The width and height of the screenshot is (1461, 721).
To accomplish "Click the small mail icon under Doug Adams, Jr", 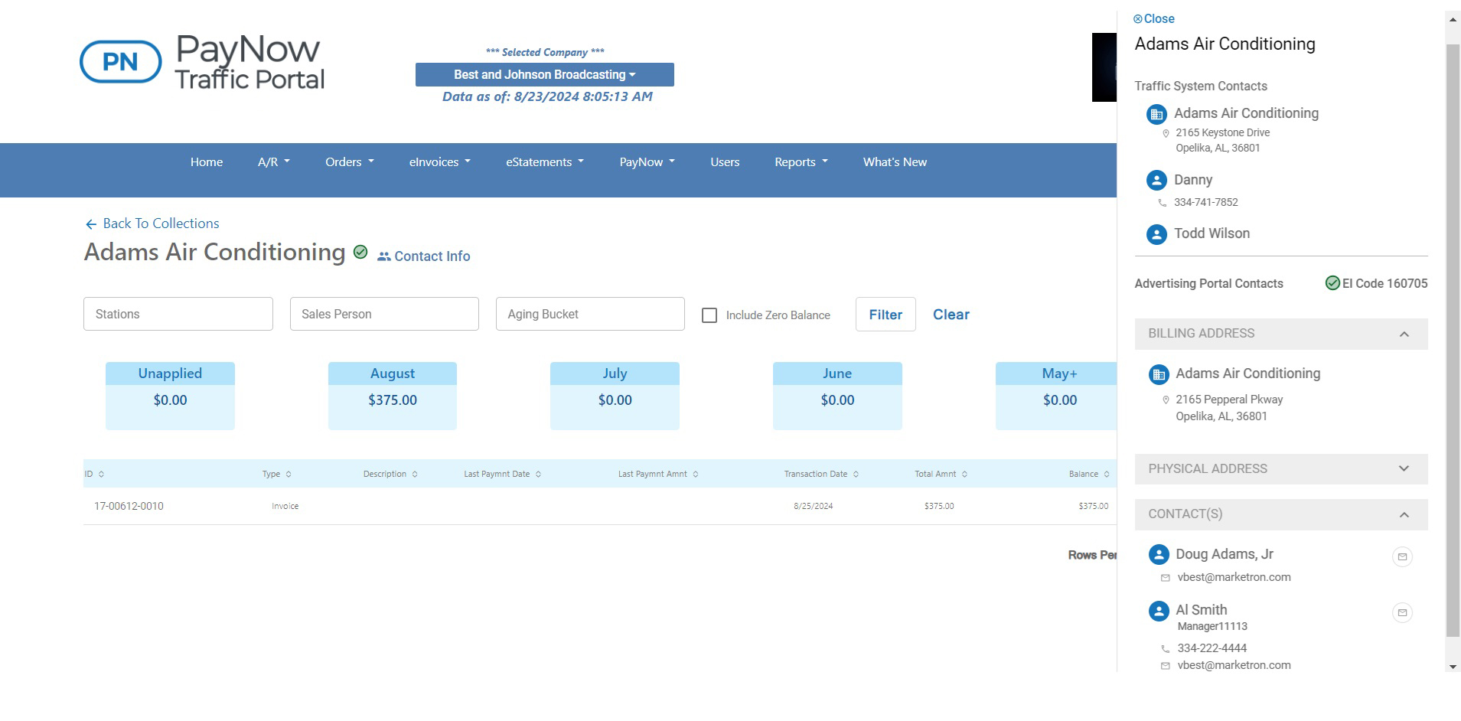I will click(x=1165, y=578).
